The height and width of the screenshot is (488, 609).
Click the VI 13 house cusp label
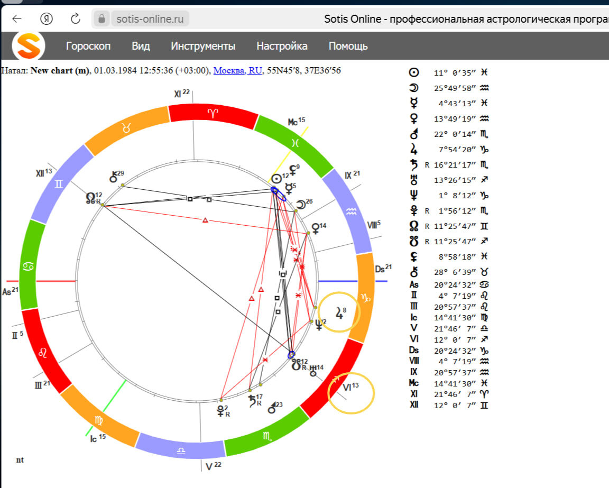click(350, 386)
